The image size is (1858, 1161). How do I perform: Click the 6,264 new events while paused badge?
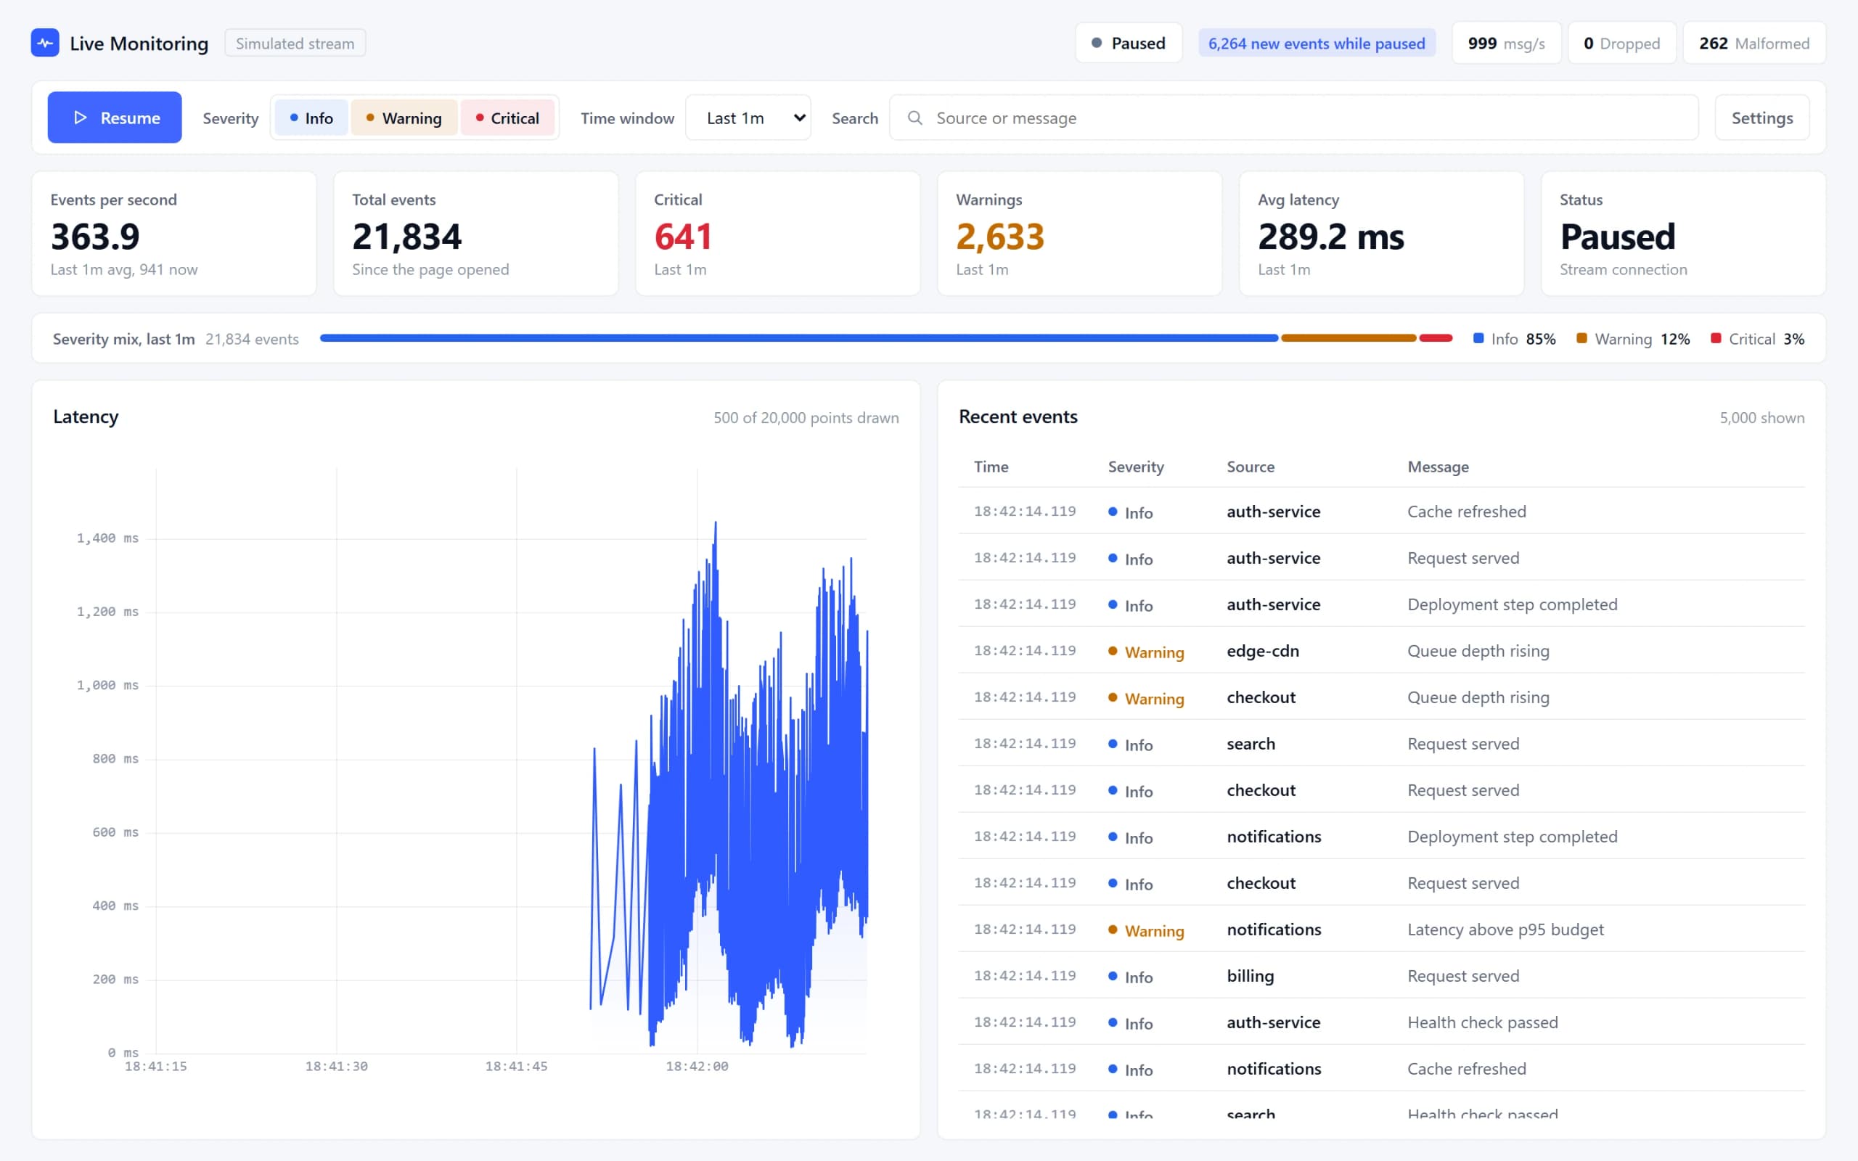(x=1316, y=44)
